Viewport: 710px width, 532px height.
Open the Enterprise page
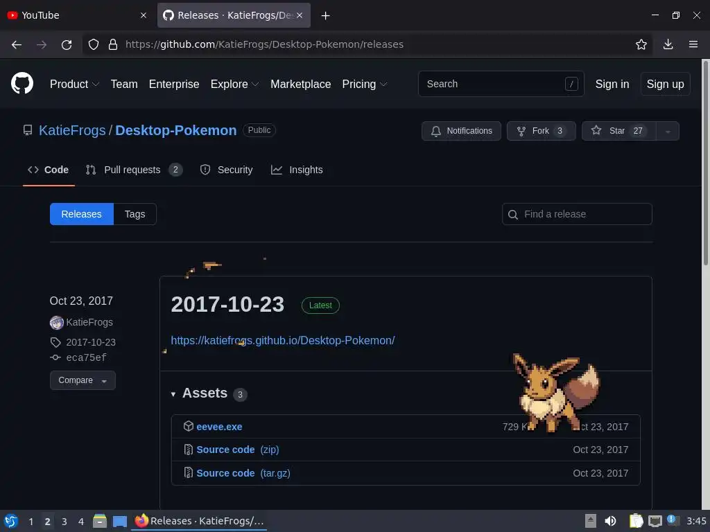pos(174,84)
